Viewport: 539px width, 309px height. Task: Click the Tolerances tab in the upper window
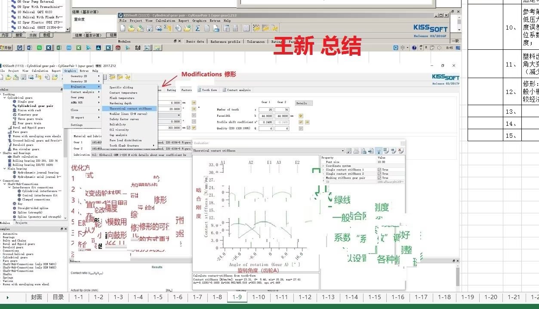coord(256,42)
